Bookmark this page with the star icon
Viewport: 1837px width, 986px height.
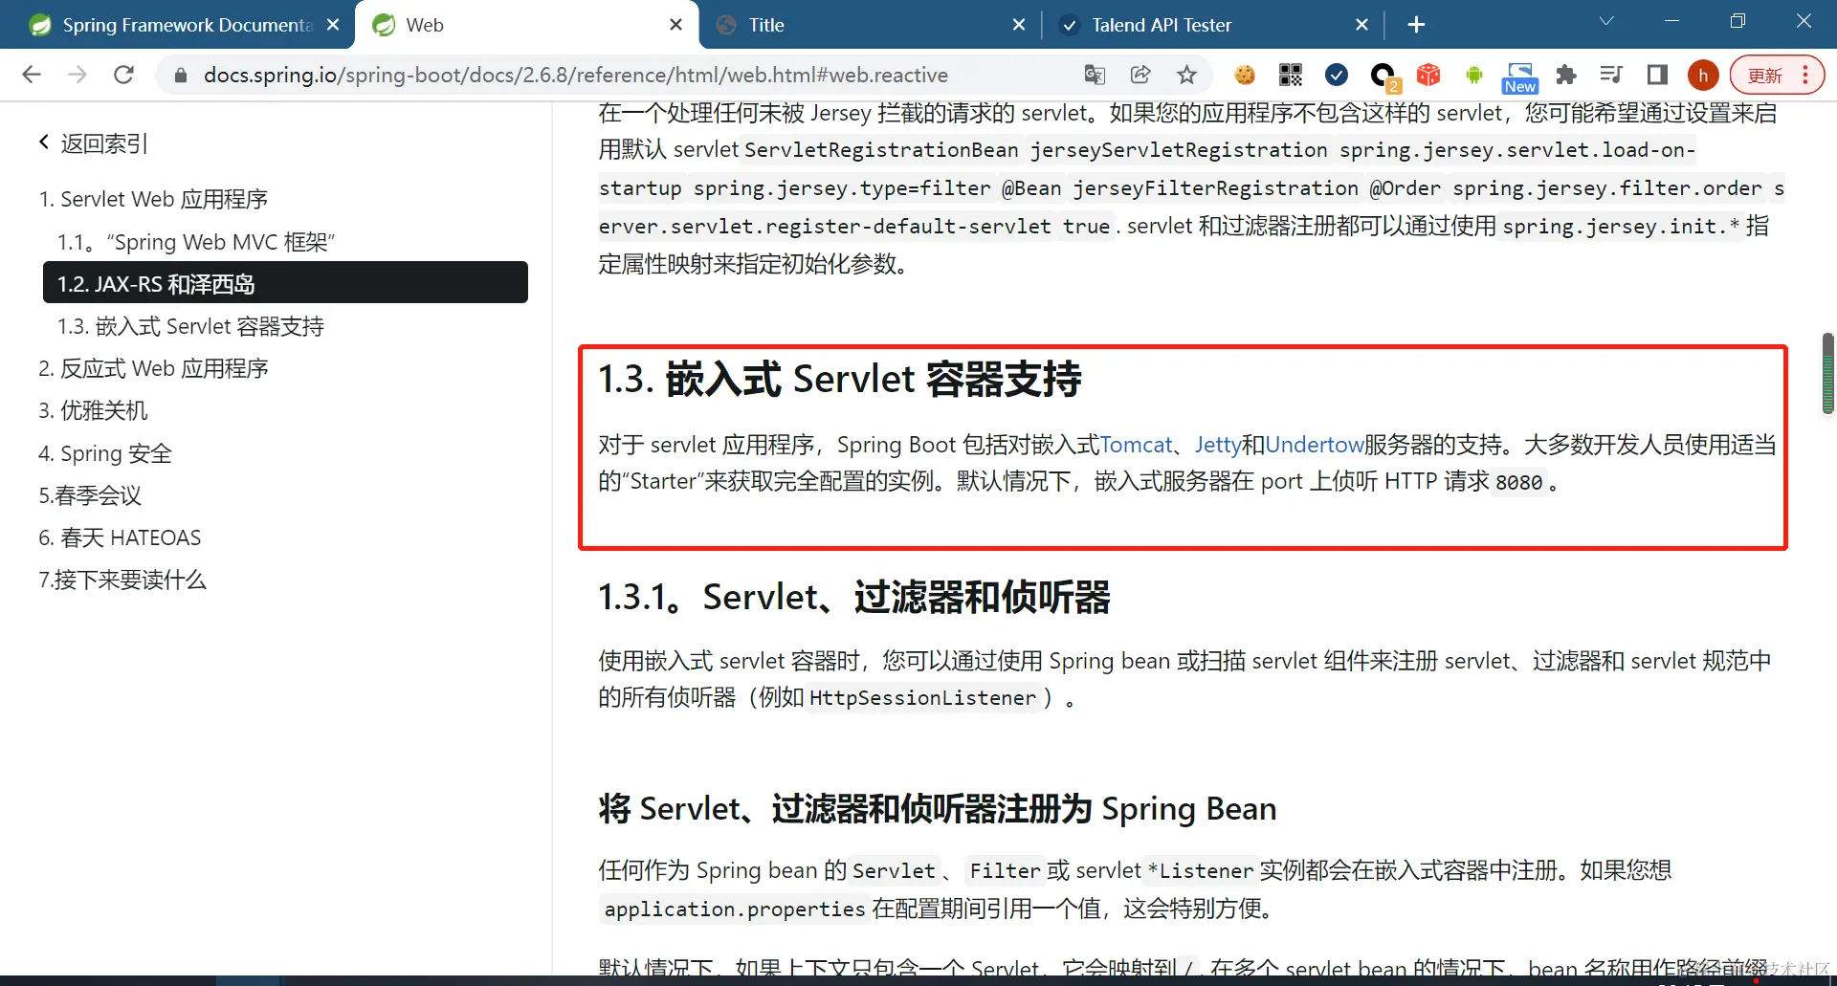[x=1186, y=75]
